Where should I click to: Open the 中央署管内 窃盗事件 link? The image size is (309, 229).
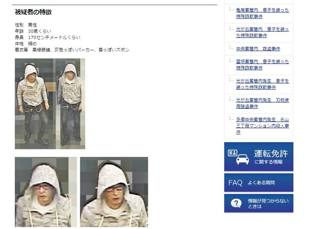click(x=258, y=49)
